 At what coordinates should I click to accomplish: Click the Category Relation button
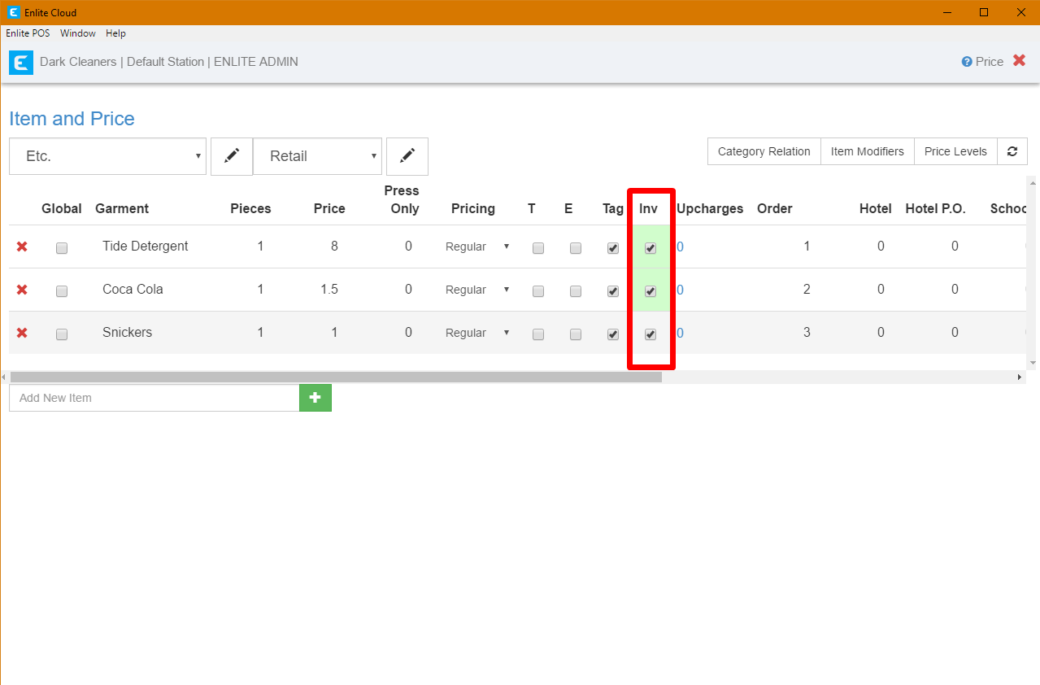click(x=764, y=151)
